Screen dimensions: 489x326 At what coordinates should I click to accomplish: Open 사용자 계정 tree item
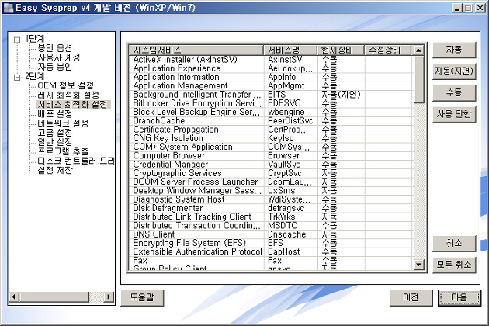(x=59, y=57)
